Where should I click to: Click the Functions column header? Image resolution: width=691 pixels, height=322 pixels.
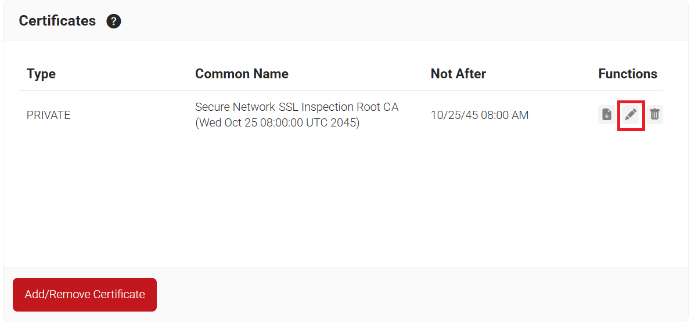pyautogui.click(x=628, y=74)
